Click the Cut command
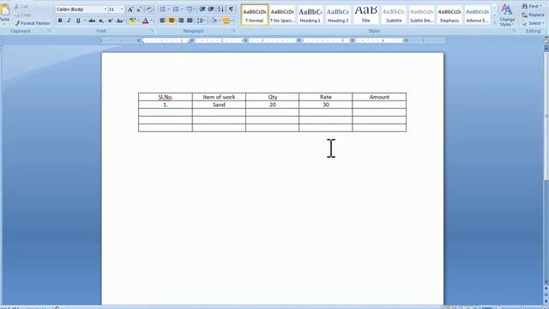The width and height of the screenshot is (549, 309). [x=21, y=6]
